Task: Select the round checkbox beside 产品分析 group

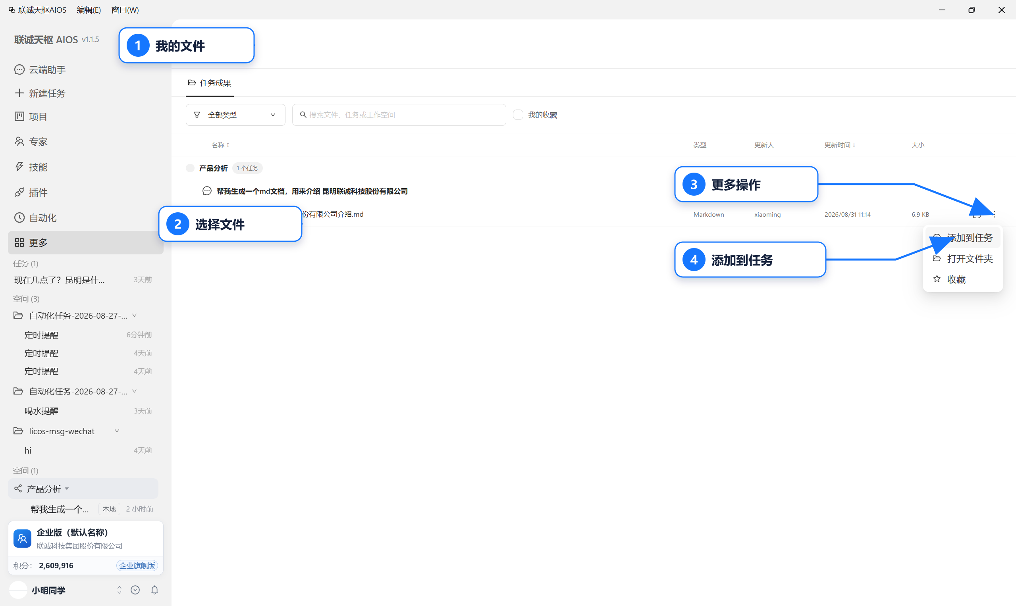Action: coord(190,168)
